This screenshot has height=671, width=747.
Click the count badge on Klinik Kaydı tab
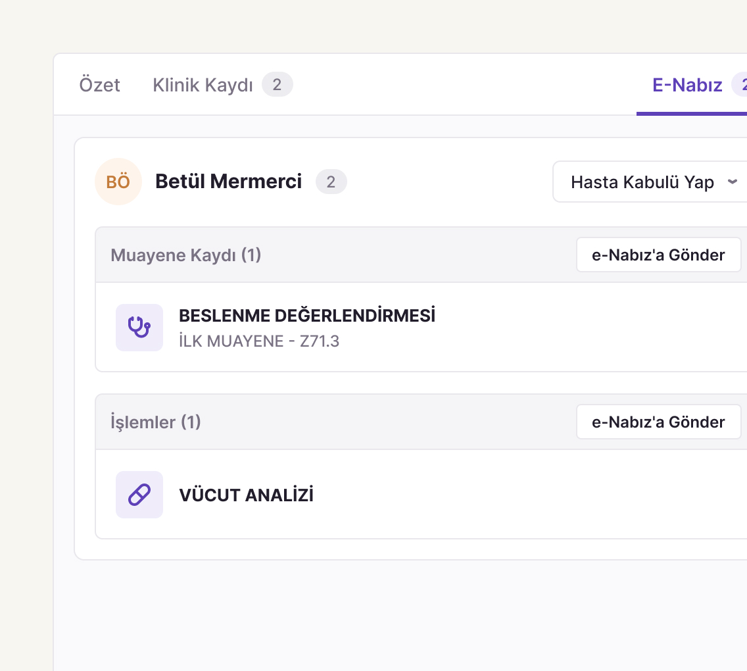[277, 84]
